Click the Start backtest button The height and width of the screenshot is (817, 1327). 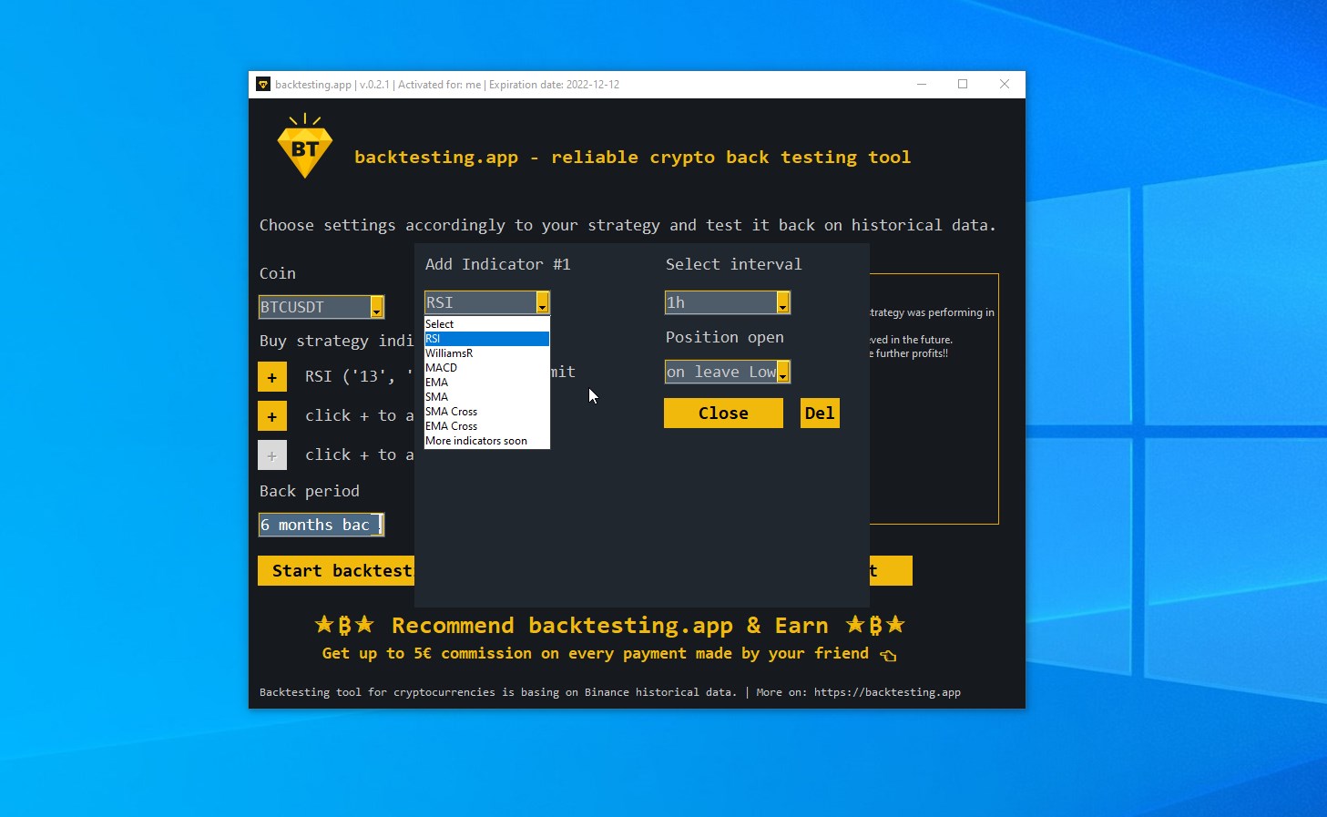[337, 571]
